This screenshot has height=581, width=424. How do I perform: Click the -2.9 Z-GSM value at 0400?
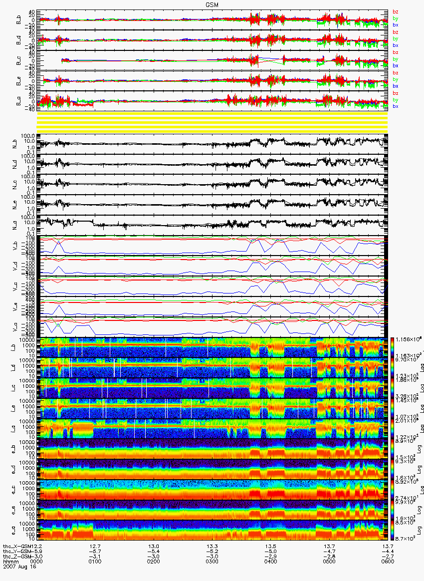click(270, 557)
